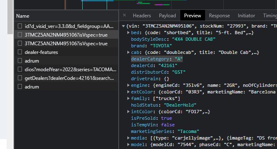The height and width of the screenshot is (149, 277).
Task: Check the box for id?d_visid_ver request
Action: coord(20,26)
